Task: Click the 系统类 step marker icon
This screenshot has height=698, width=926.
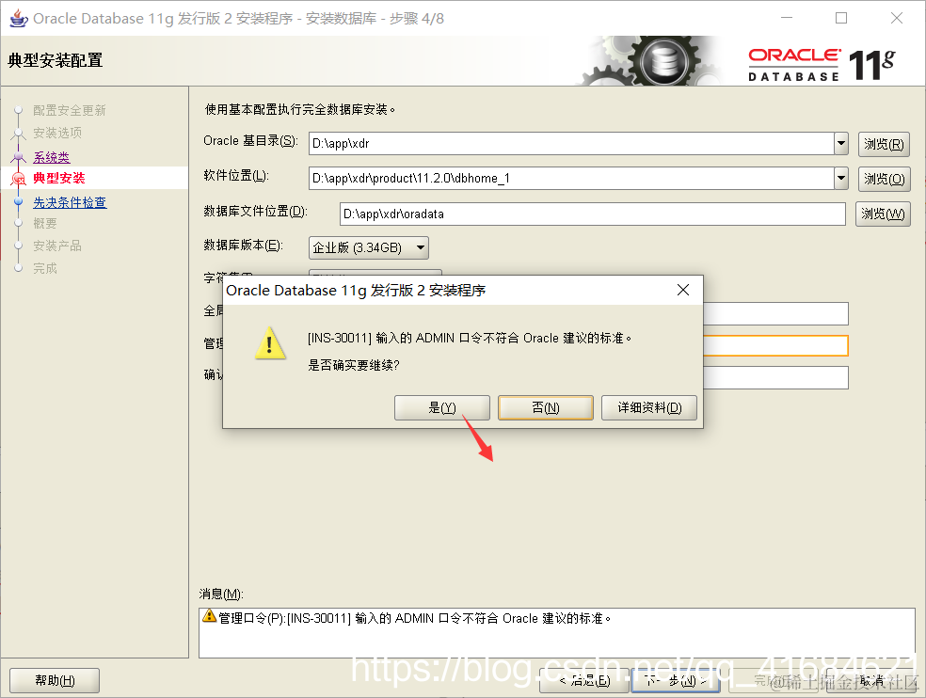Action: coord(18,156)
